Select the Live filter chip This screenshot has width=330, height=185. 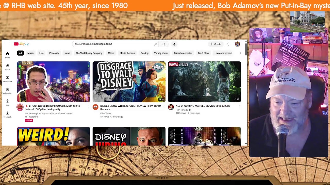click(x=42, y=53)
